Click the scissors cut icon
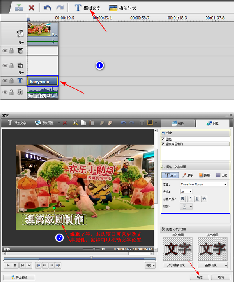The image size is (234, 282). 75,123
